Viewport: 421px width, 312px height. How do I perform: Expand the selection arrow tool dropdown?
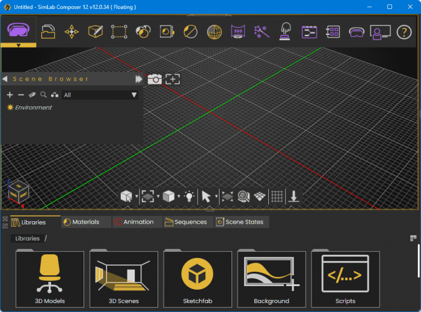click(x=216, y=197)
